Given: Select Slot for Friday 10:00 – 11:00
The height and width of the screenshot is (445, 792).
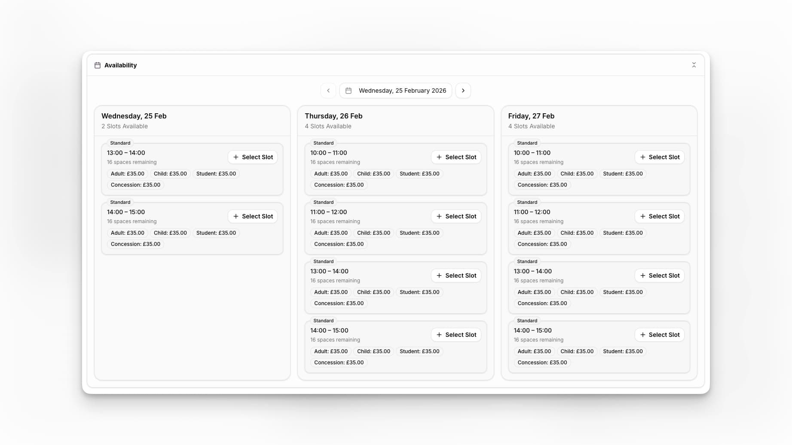Looking at the screenshot, I should tap(660, 157).
